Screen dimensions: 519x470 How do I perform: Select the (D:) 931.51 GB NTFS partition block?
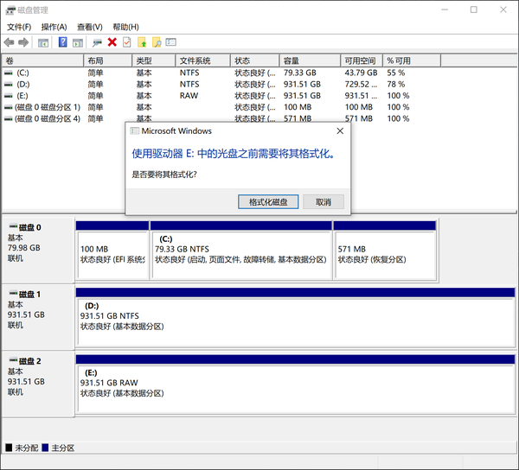coord(295,317)
